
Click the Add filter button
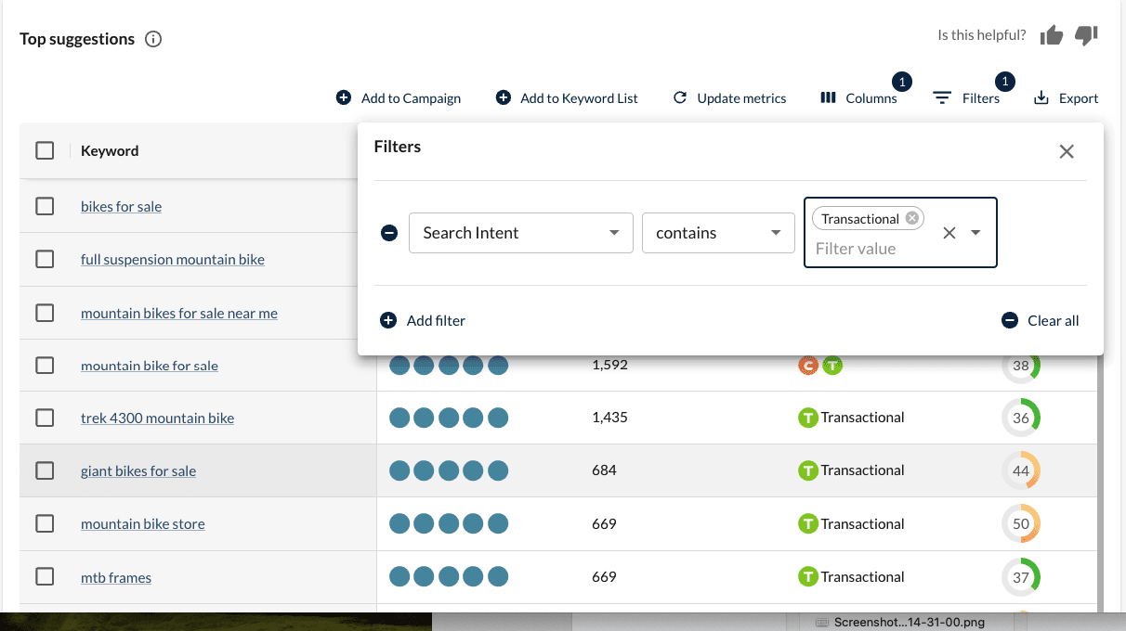tap(422, 320)
